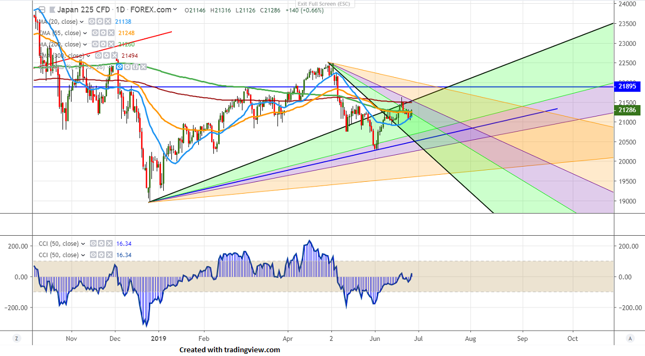Expand the first CCI (50, close) dropdown
Image resolution: width=645 pixels, height=356 pixels.
[x=83, y=244]
